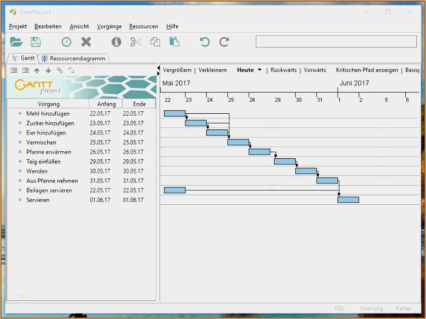Move task up with arrow icon
The height and width of the screenshot is (319, 426).
[36, 70]
